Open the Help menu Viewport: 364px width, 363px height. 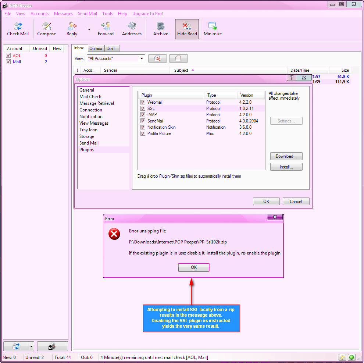click(122, 14)
